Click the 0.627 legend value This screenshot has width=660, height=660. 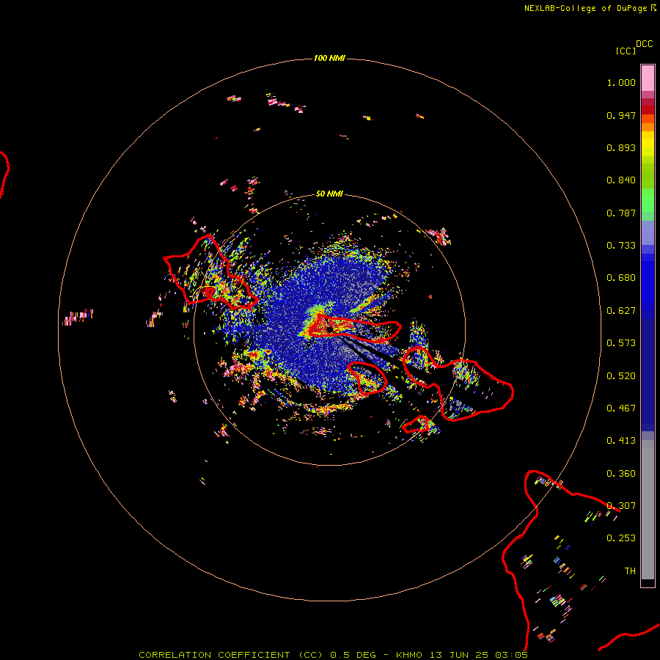click(621, 311)
